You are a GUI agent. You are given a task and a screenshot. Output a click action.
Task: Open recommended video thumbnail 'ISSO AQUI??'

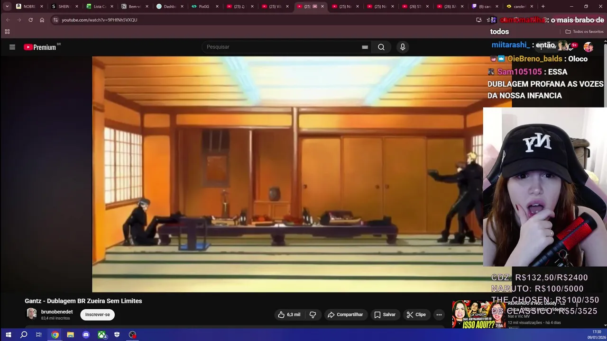[x=478, y=314]
